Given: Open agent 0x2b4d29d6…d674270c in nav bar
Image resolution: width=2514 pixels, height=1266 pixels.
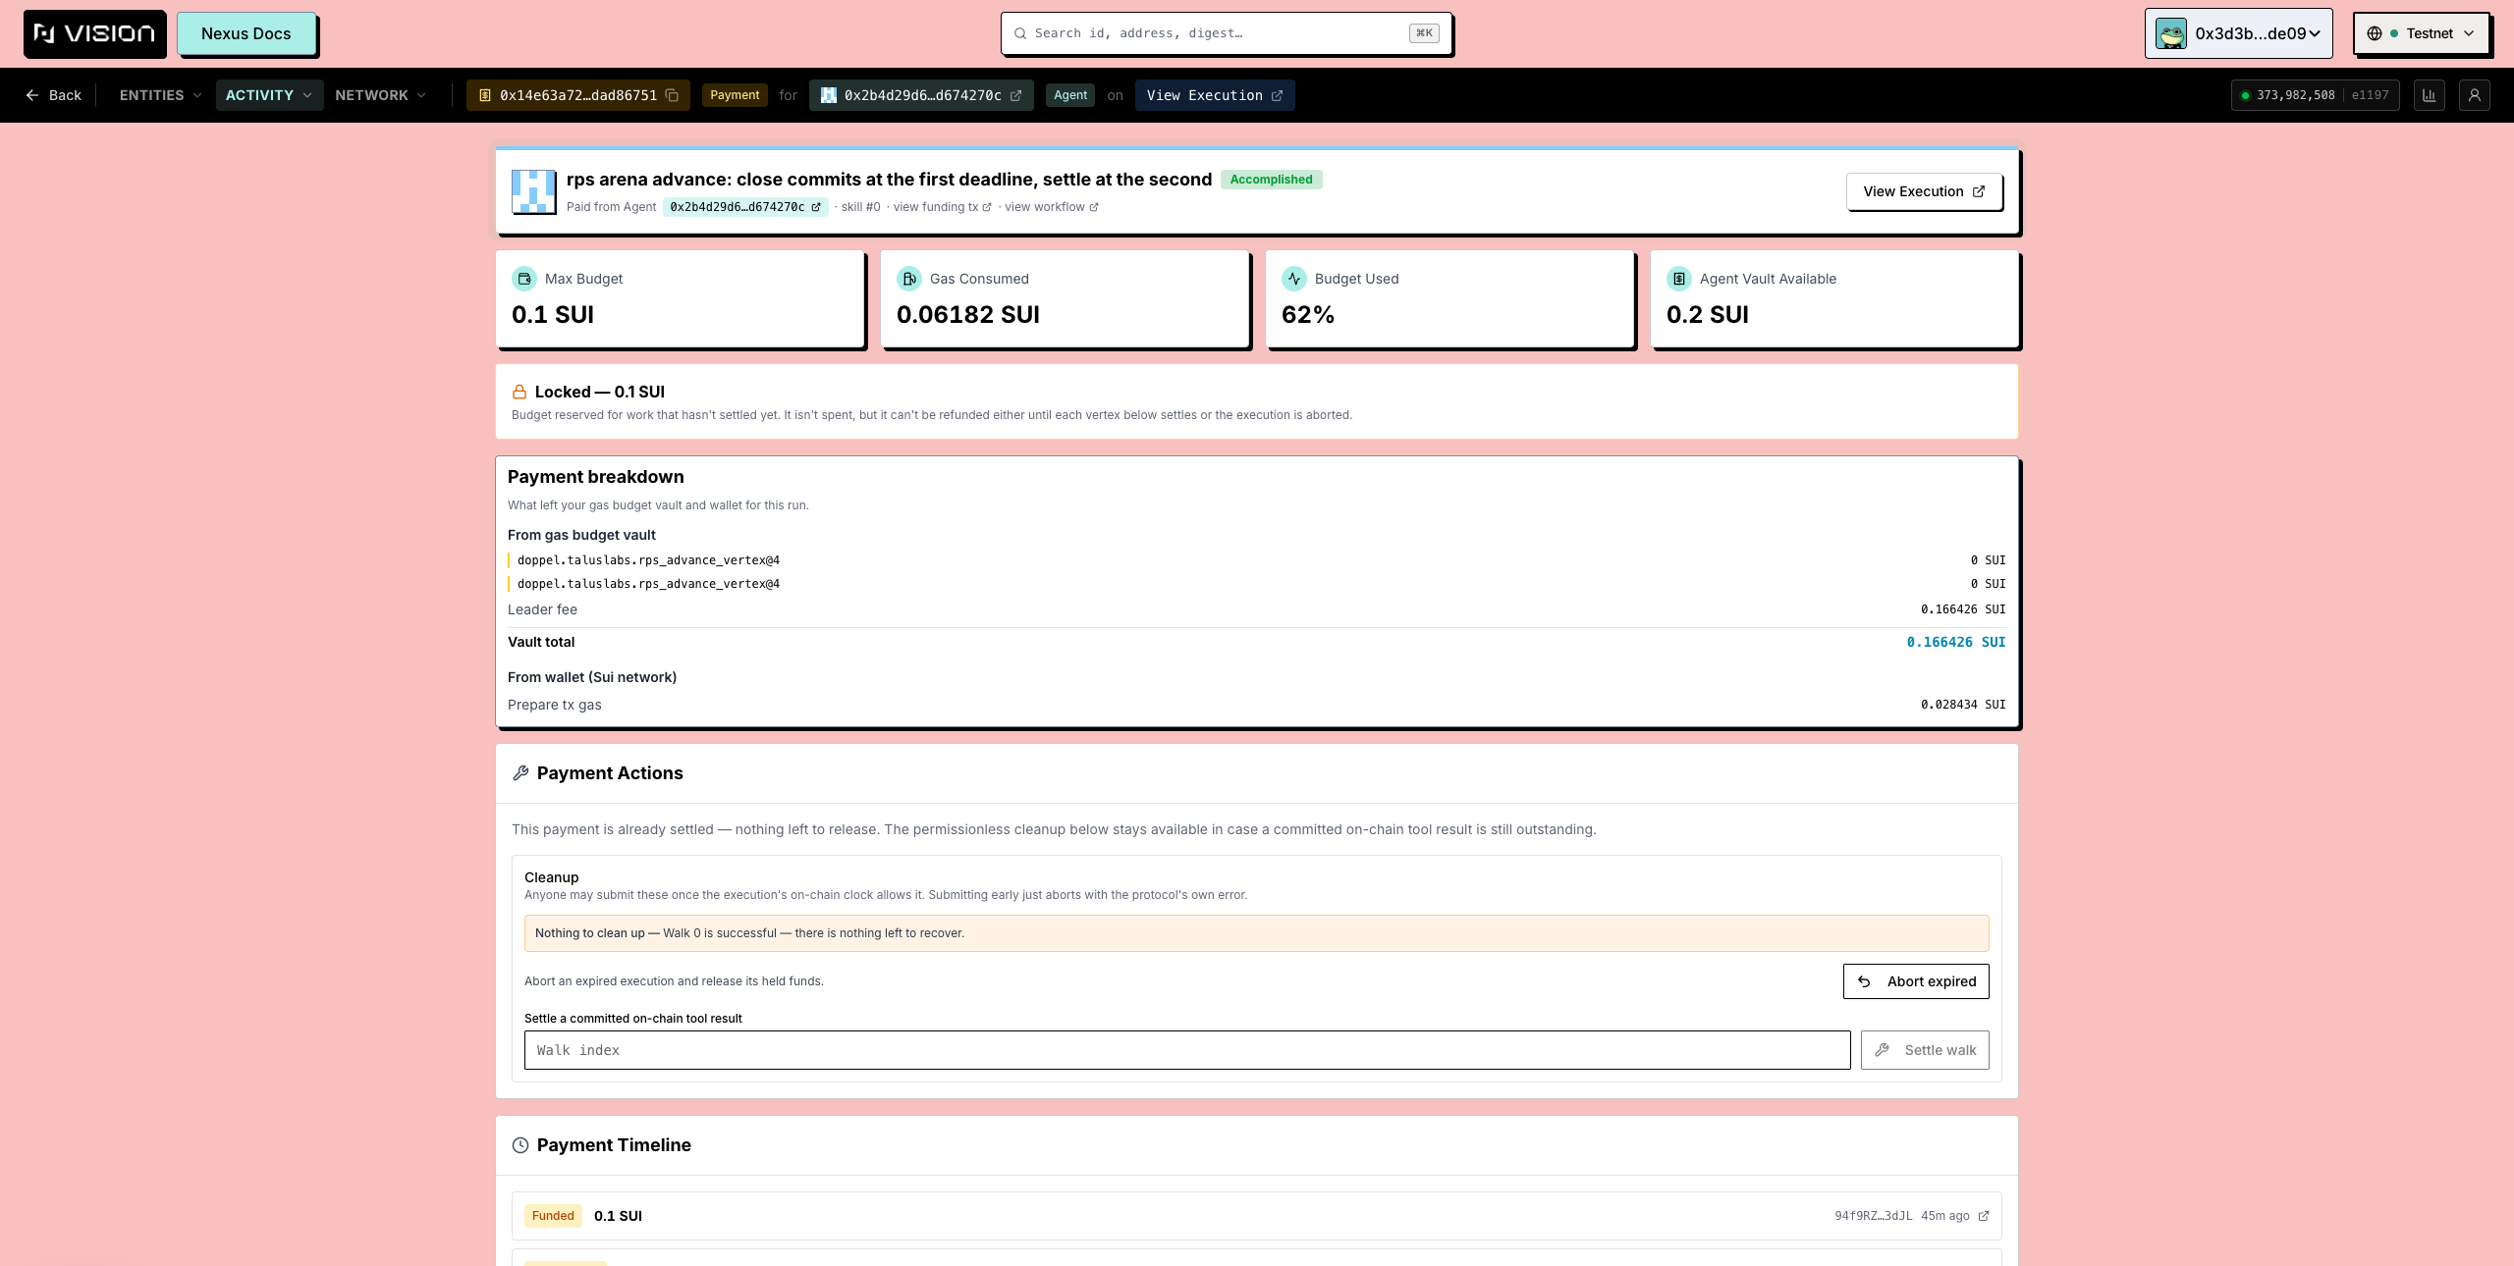Looking at the screenshot, I should 921,95.
